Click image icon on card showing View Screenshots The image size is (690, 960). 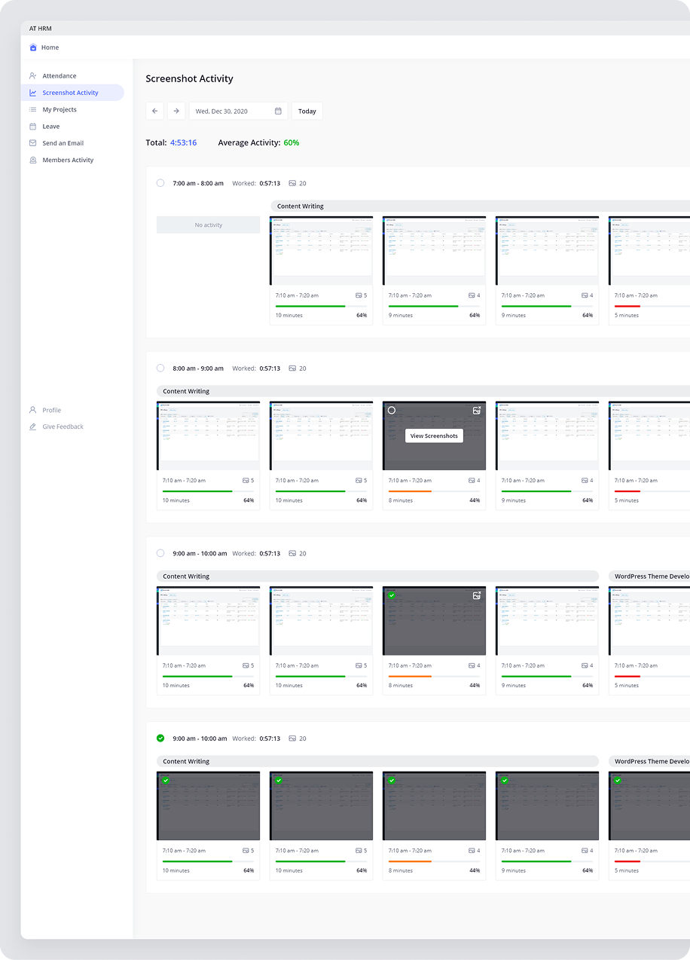click(477, 411)
